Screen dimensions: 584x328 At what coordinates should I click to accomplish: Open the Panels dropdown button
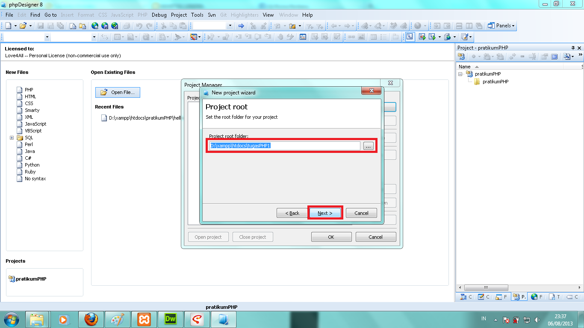[501, 26]
